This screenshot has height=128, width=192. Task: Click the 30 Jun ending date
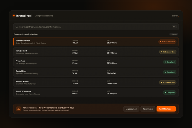click(75, 53)
